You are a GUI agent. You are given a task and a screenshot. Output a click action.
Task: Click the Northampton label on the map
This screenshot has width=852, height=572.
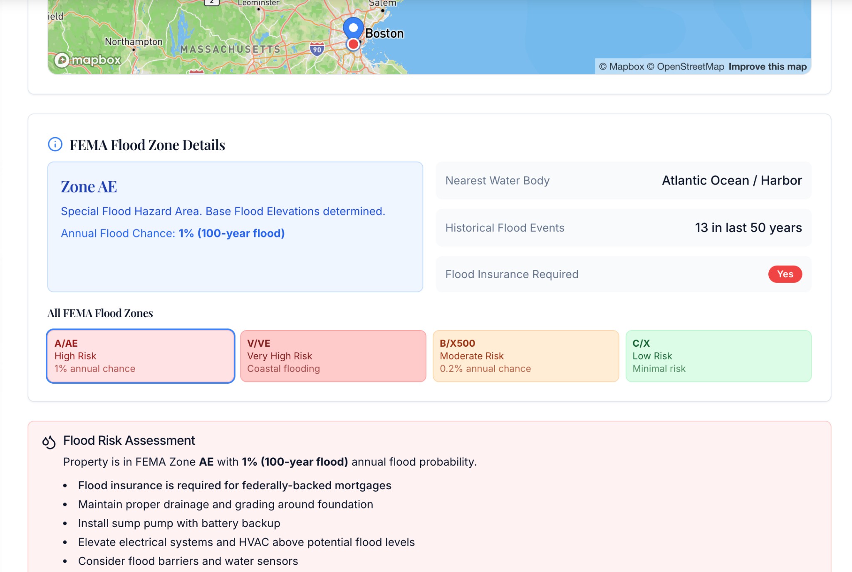coord(134,42)
